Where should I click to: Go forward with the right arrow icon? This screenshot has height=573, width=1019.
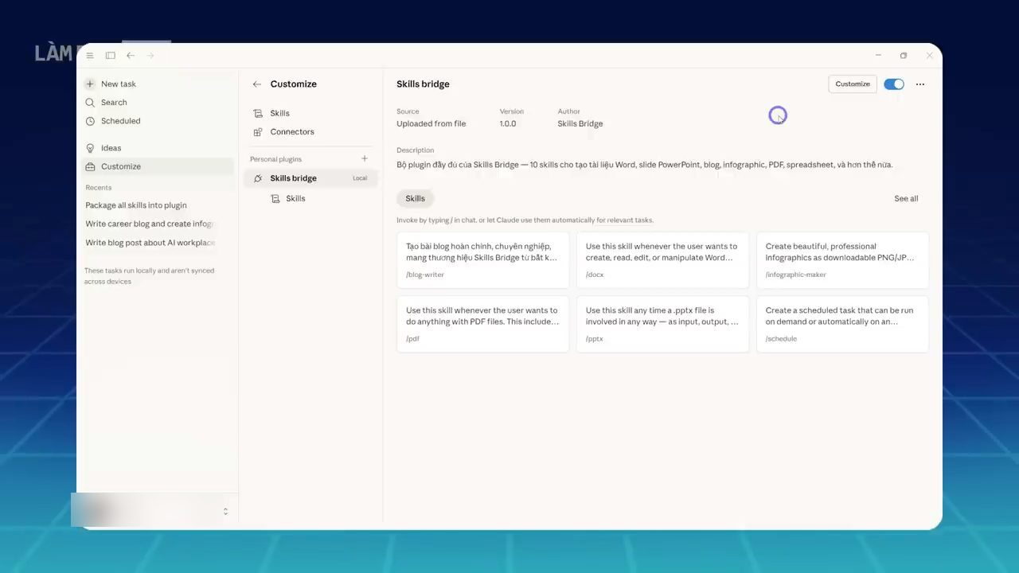pos(150,56)
